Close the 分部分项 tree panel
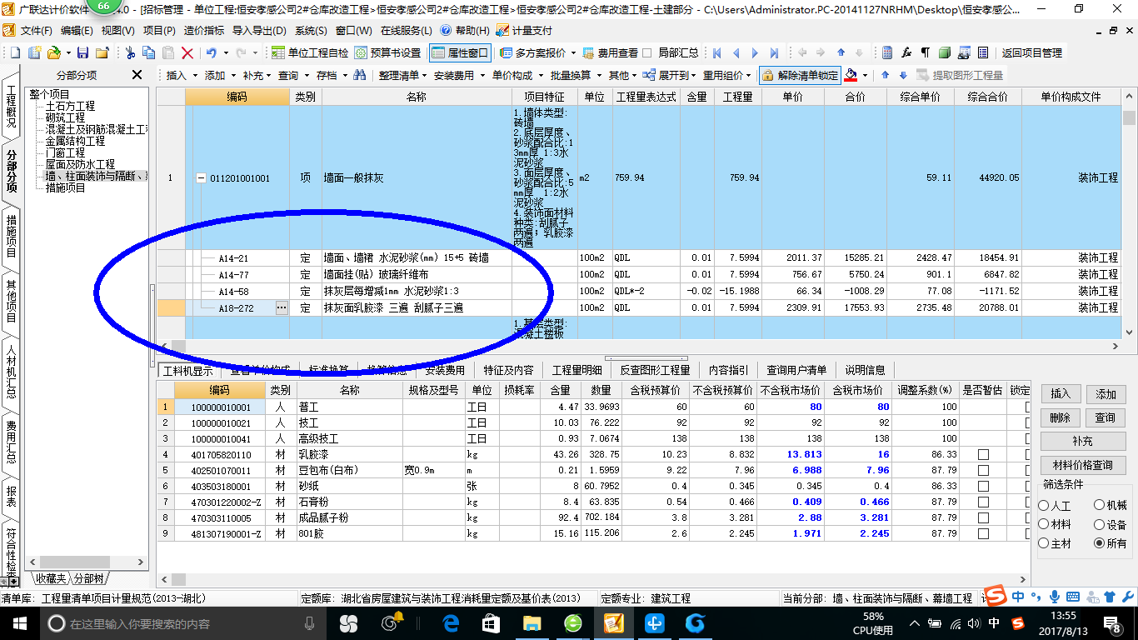Viewport: 1138px width, 640px height. point(137,75)
